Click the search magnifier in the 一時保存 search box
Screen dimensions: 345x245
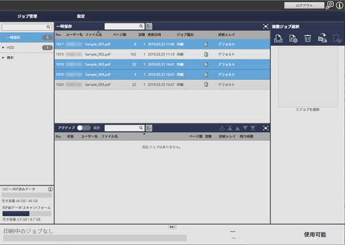pyautogui.click(x=141, y=26)
